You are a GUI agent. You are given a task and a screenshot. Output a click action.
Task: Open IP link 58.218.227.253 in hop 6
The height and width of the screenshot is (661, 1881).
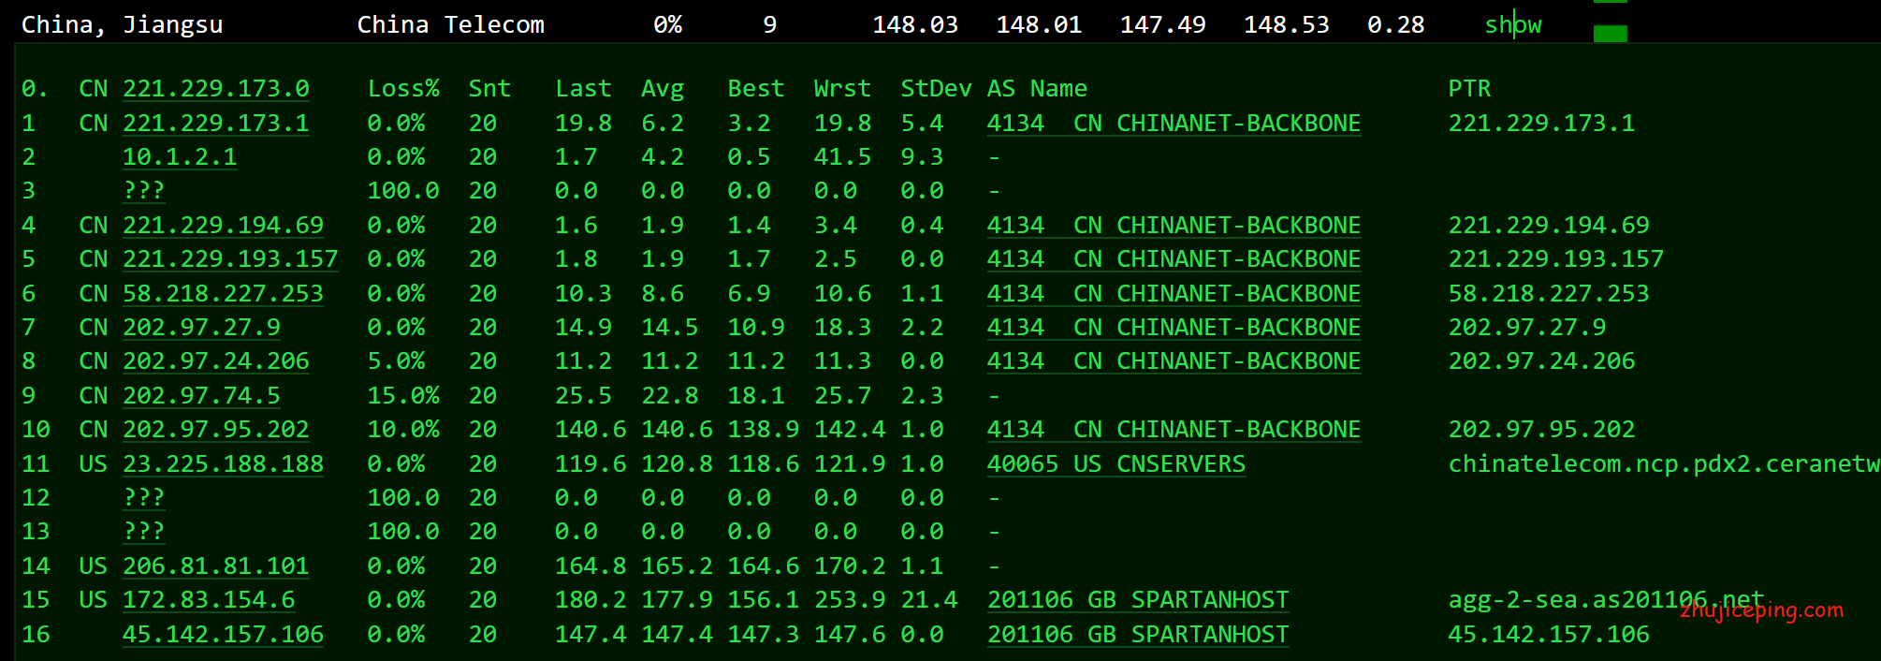point(224,294)
